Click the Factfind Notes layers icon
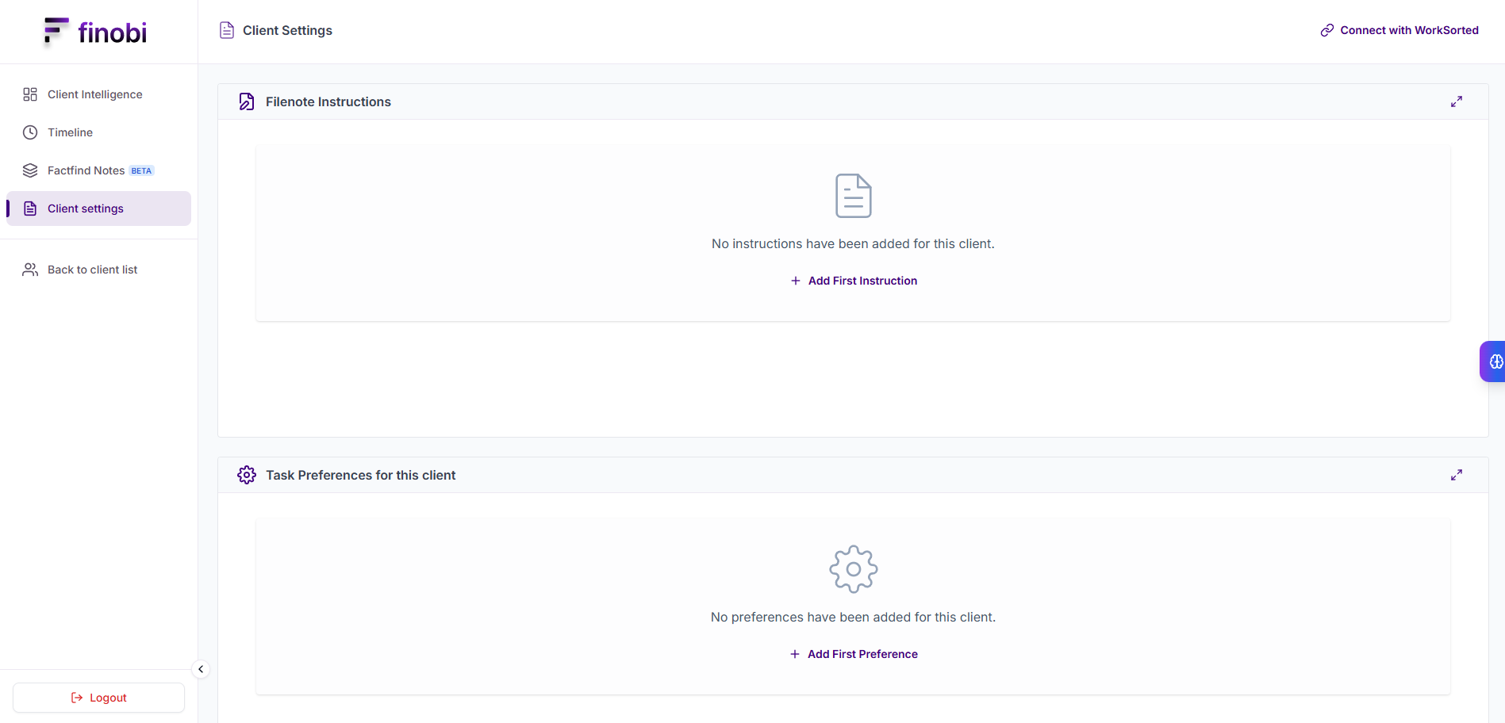 tap(30, 170)
